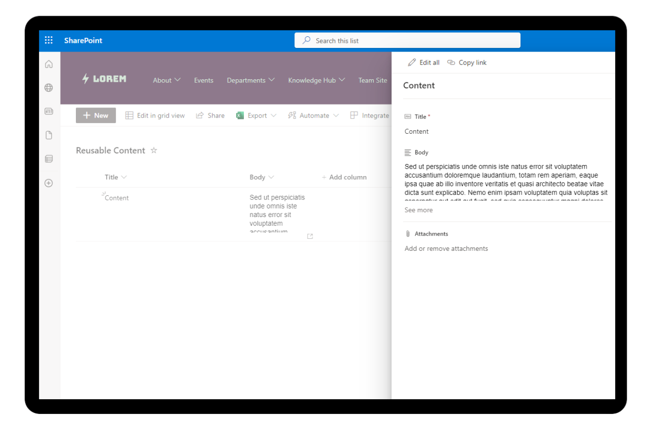
Task: Open the Knowledge Hub dropdown
Action: [316, 80]
